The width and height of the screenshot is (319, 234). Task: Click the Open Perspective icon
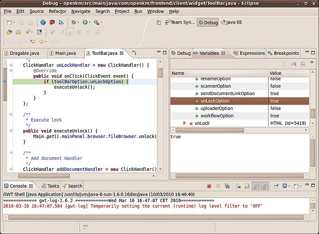159,22
